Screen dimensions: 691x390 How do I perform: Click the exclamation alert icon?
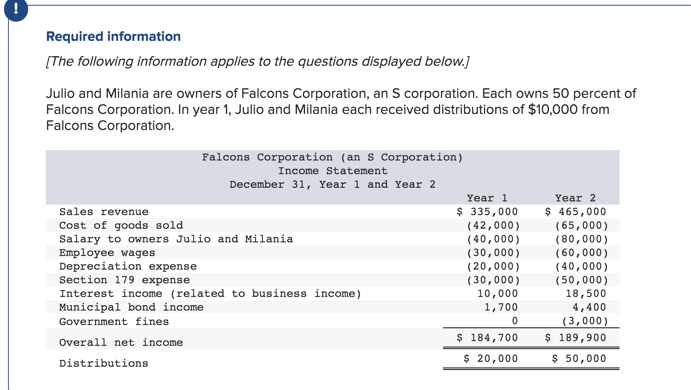pyautogui.click(x=16, y=10)
